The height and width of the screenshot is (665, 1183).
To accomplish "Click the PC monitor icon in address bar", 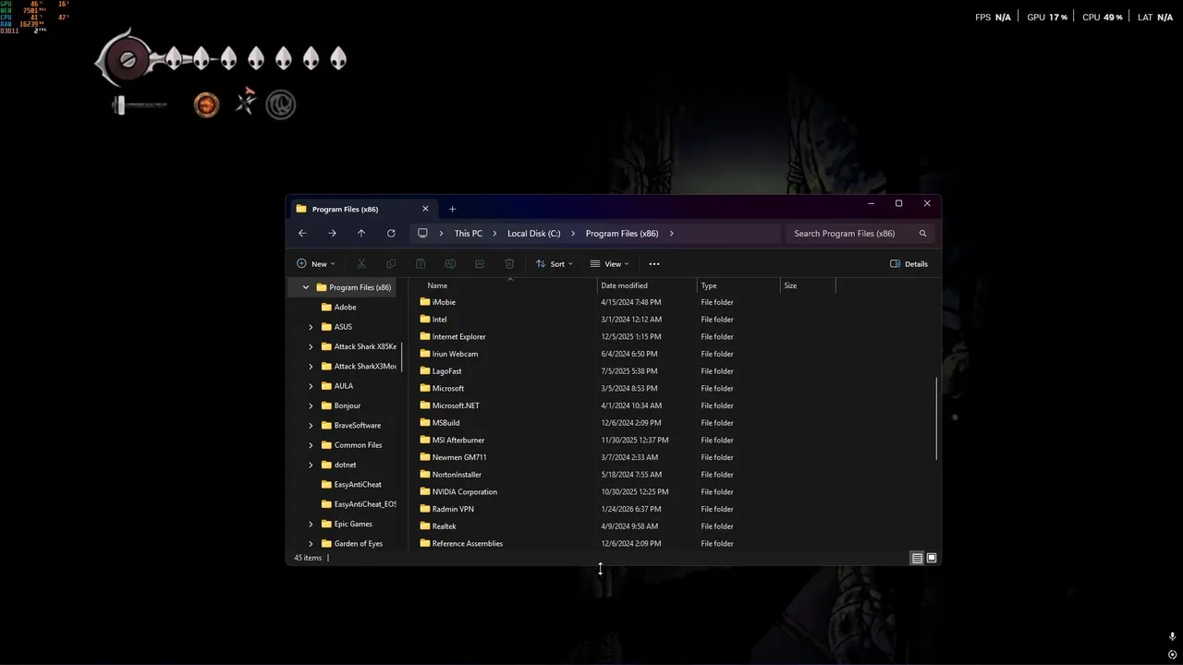I will tap(422, 234).
